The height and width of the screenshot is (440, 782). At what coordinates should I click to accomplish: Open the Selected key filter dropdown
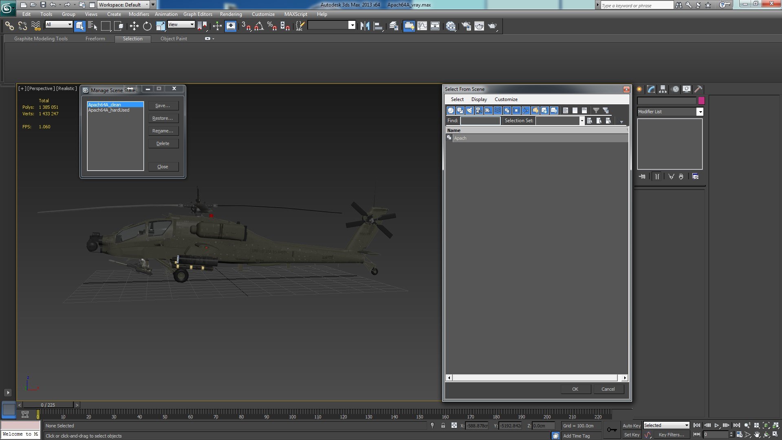666,425
